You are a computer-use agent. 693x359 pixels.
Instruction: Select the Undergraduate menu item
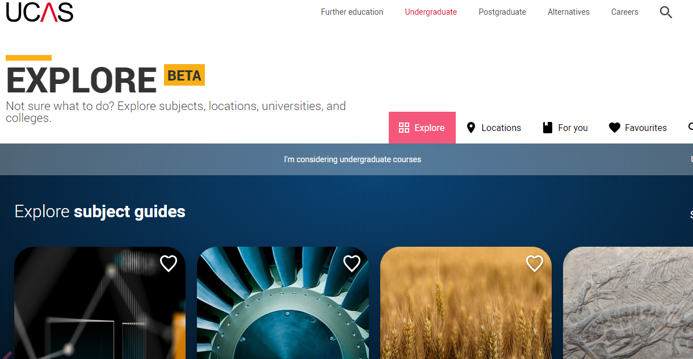(x=431, y=12)
